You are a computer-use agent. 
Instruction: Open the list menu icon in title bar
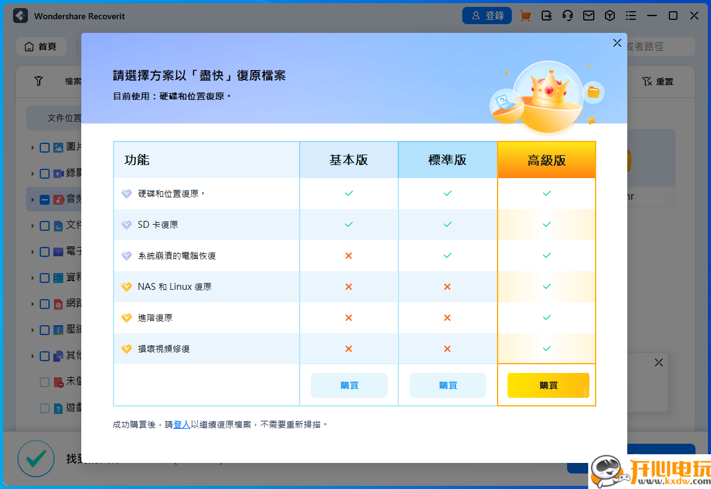[x=631, y=16]
